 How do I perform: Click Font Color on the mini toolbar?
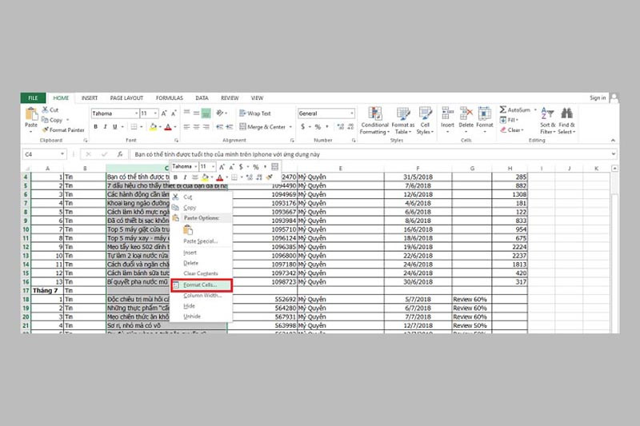(219, 177)
